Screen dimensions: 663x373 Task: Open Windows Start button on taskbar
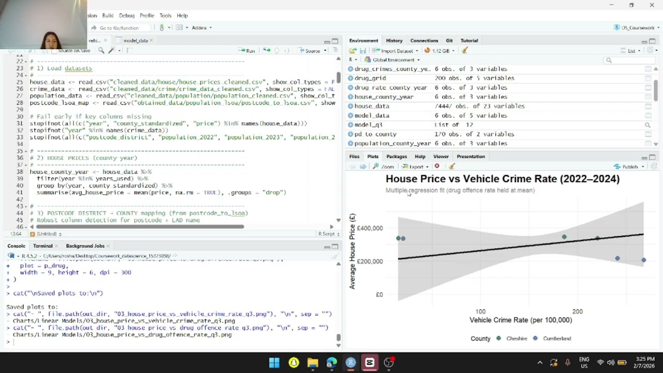click(275, 363)
